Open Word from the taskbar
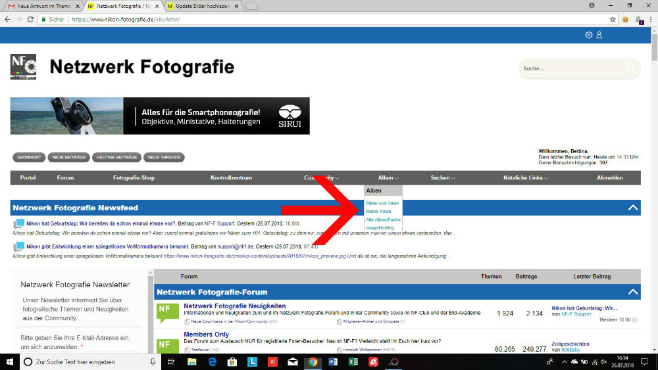Viewport: 658px width, 370px height. tap(333, 361)
